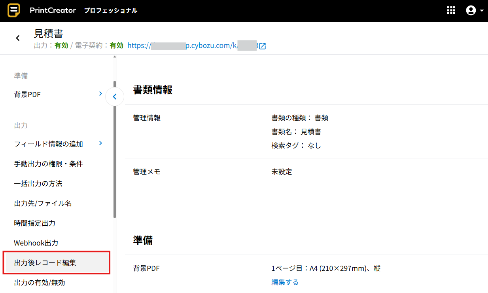Collapse the sidebar with round chevron button
This screenshot has width=488, height=293.
(x=115, y=97)
